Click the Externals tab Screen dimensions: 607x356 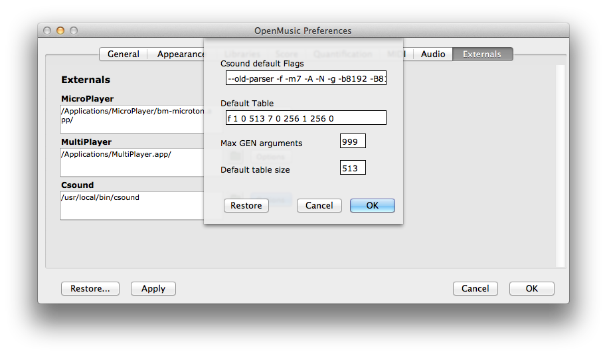[x=482, y=54]
